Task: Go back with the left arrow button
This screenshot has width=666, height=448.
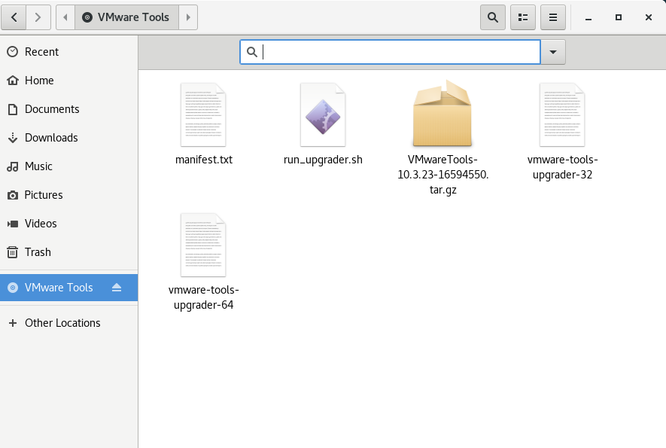Action: [x=14, y=17]
